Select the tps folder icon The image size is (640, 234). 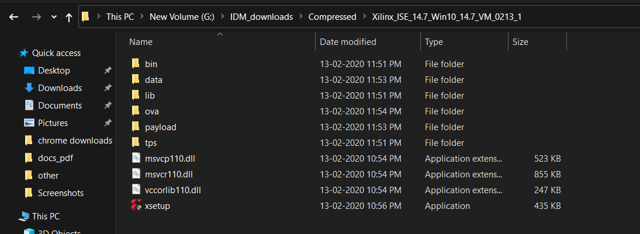(136, 143)
